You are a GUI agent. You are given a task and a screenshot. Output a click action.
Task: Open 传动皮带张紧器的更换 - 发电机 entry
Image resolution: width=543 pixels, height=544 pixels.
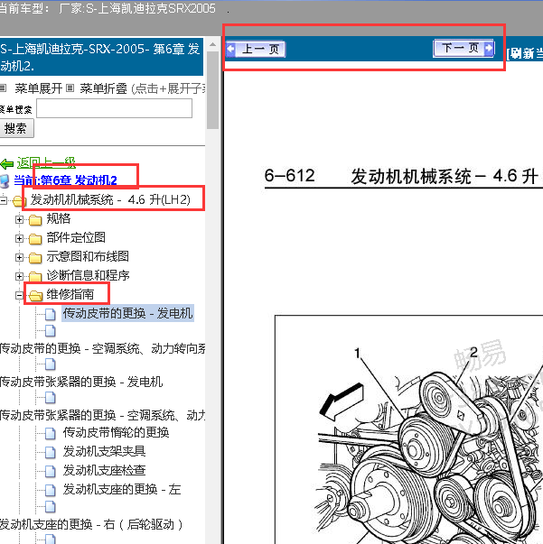click(x=81, y=382)
